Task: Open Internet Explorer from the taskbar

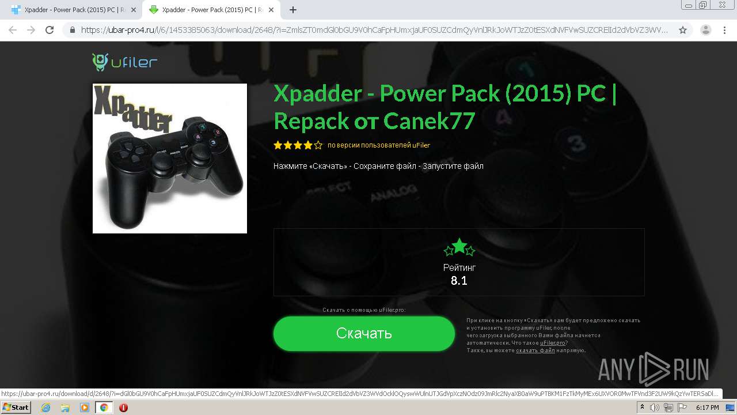Action: pos(46,408)
